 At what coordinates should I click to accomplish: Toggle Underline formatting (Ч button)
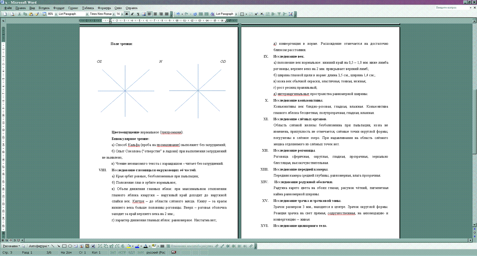click(138, 14)
